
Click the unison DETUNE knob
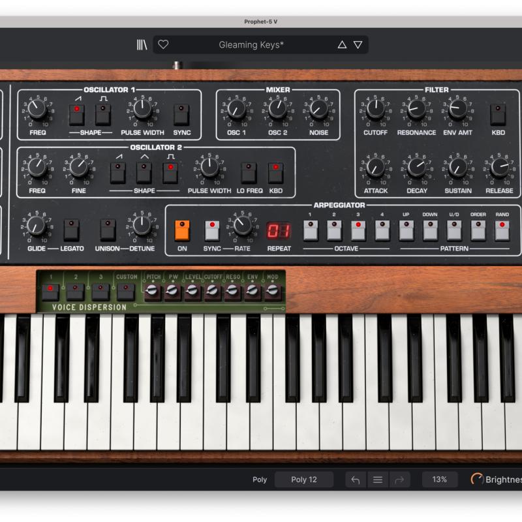pos(142,225)
